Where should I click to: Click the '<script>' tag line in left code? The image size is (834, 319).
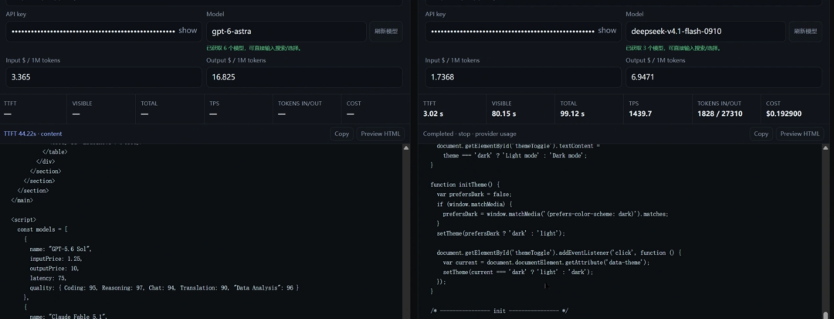(x=24, y=219)
